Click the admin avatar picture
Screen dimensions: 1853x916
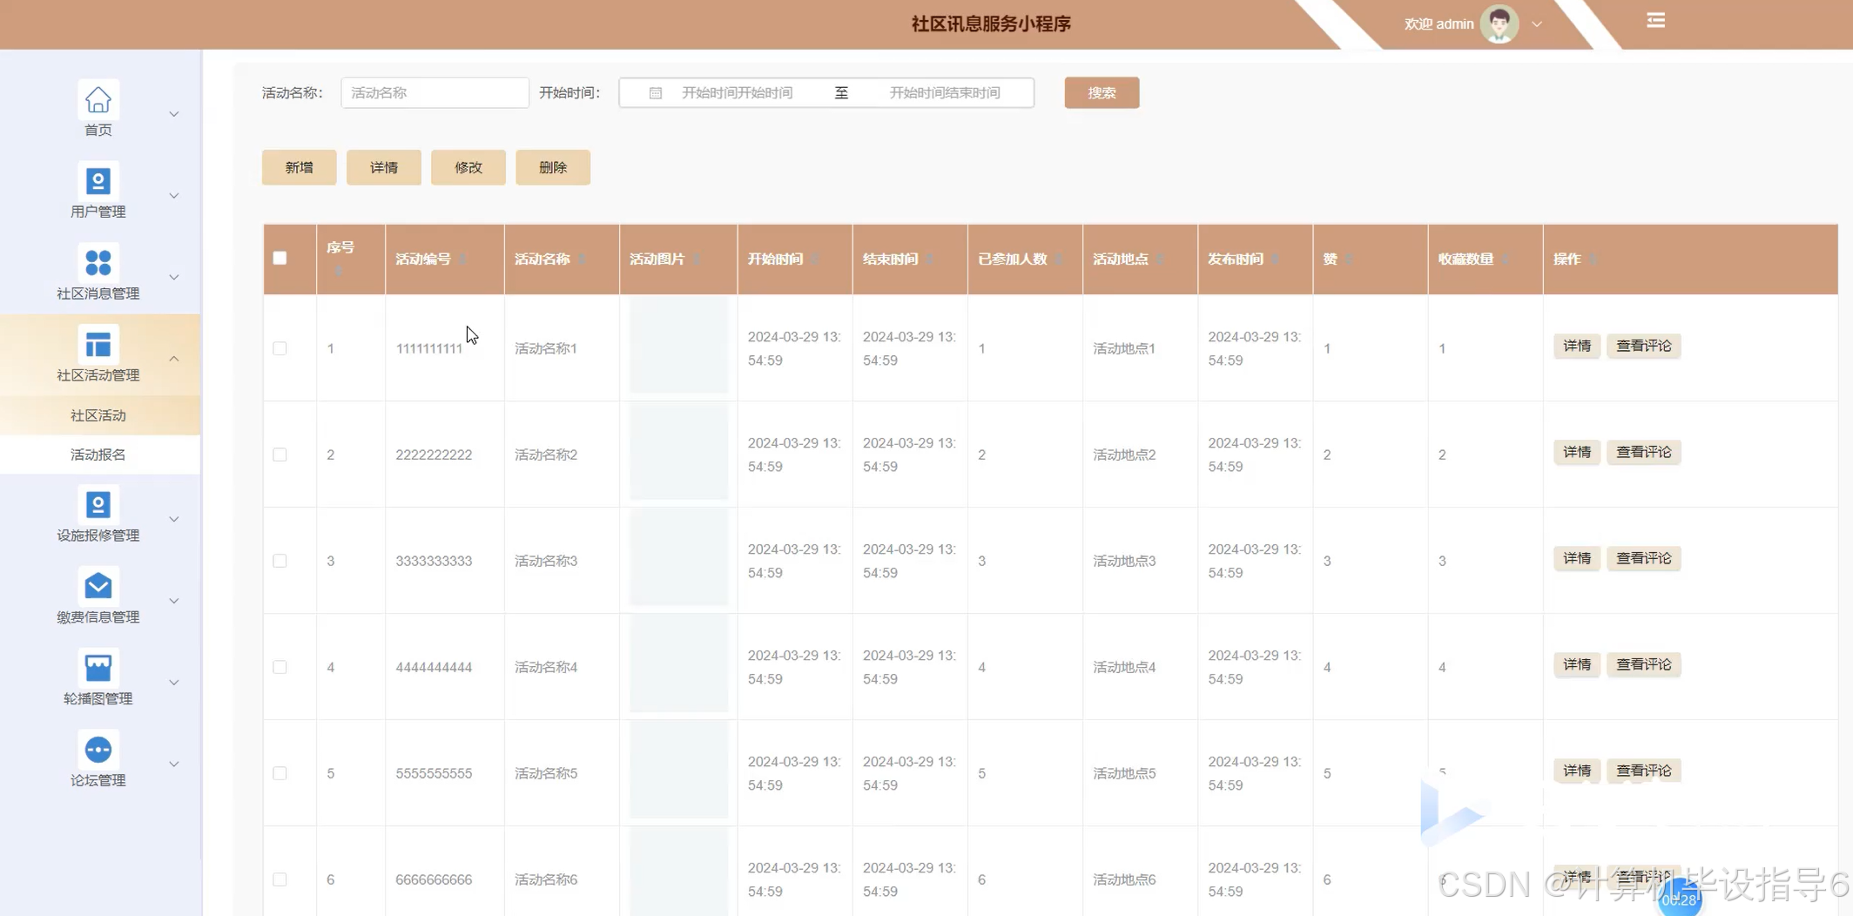[x=1499, y=24]
